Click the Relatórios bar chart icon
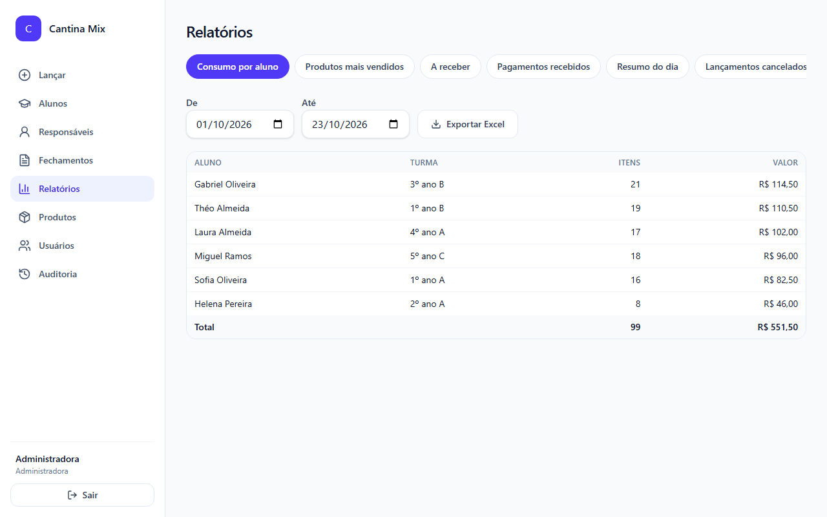827x517 pixels. [25, 189]
